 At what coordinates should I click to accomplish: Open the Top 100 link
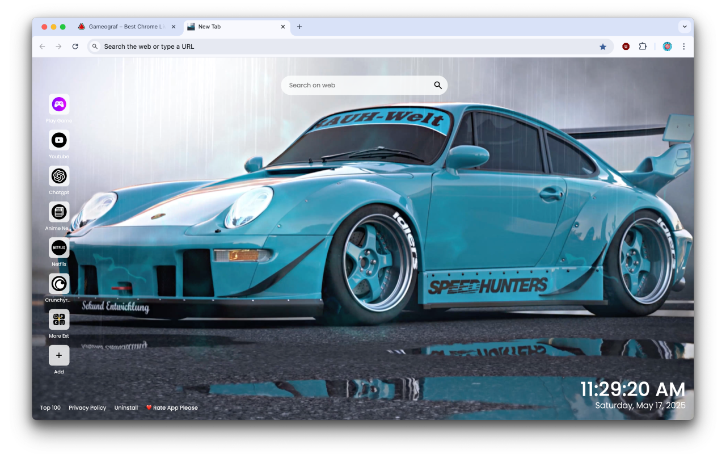[x=50, y=407]
